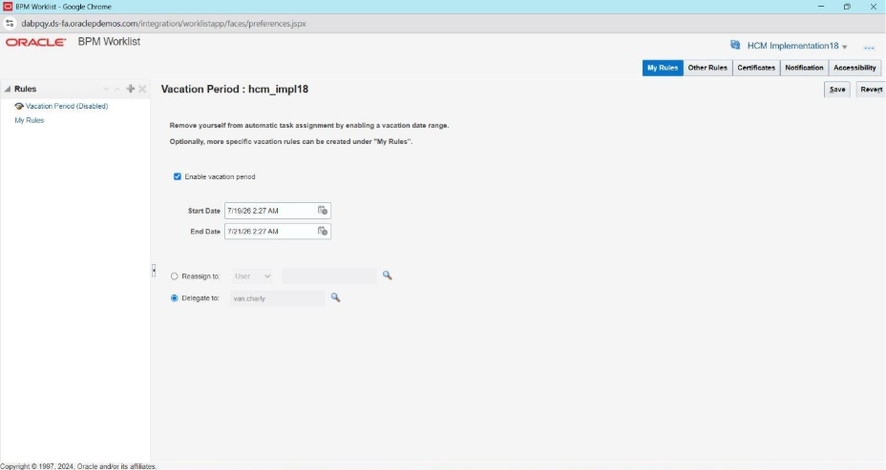Open the three-dots overflow menu top right
The width and height of the screenshot is (886, 470).
click(x=869, y=48)
